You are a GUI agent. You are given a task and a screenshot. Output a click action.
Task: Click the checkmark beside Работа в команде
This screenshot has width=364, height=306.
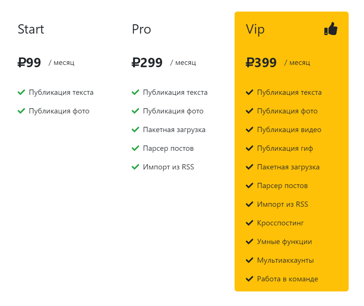[249, 279]
